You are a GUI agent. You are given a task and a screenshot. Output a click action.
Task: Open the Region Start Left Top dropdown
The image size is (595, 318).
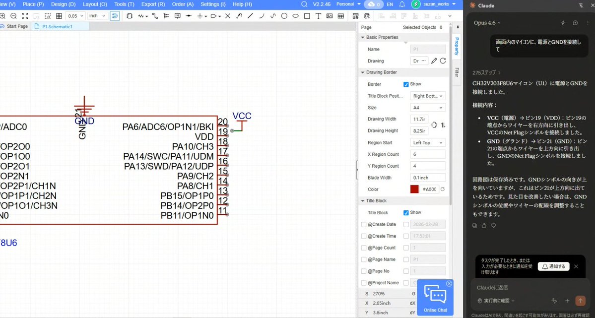click(x=428, y=143)
